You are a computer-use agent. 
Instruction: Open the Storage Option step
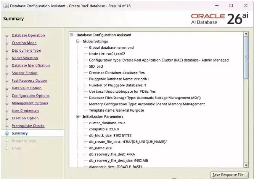pyautogui.click(x=24, y=73)
